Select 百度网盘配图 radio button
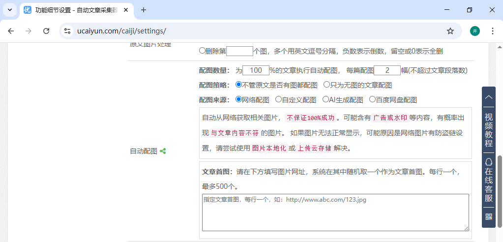This screenshot has width=503, height=242. coord(372,99)
